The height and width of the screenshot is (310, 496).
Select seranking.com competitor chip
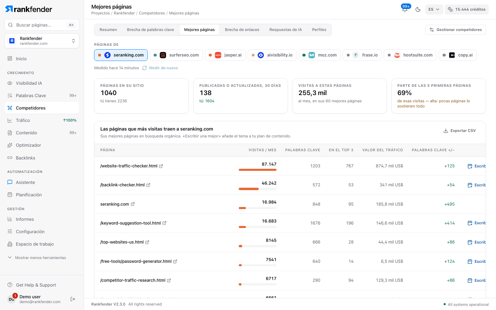[121, 55]
